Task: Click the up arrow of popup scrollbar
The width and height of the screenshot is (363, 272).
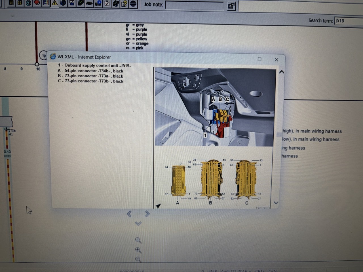Action: click(281, 72)
